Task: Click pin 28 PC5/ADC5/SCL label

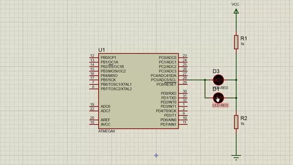Action: click(x=163, y=80)
